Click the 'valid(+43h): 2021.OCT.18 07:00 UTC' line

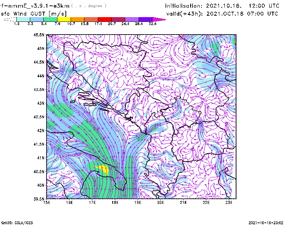(x=222, y=14)
